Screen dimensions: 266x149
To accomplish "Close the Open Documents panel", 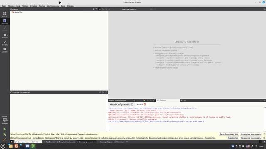I will (x=106, y=92).
